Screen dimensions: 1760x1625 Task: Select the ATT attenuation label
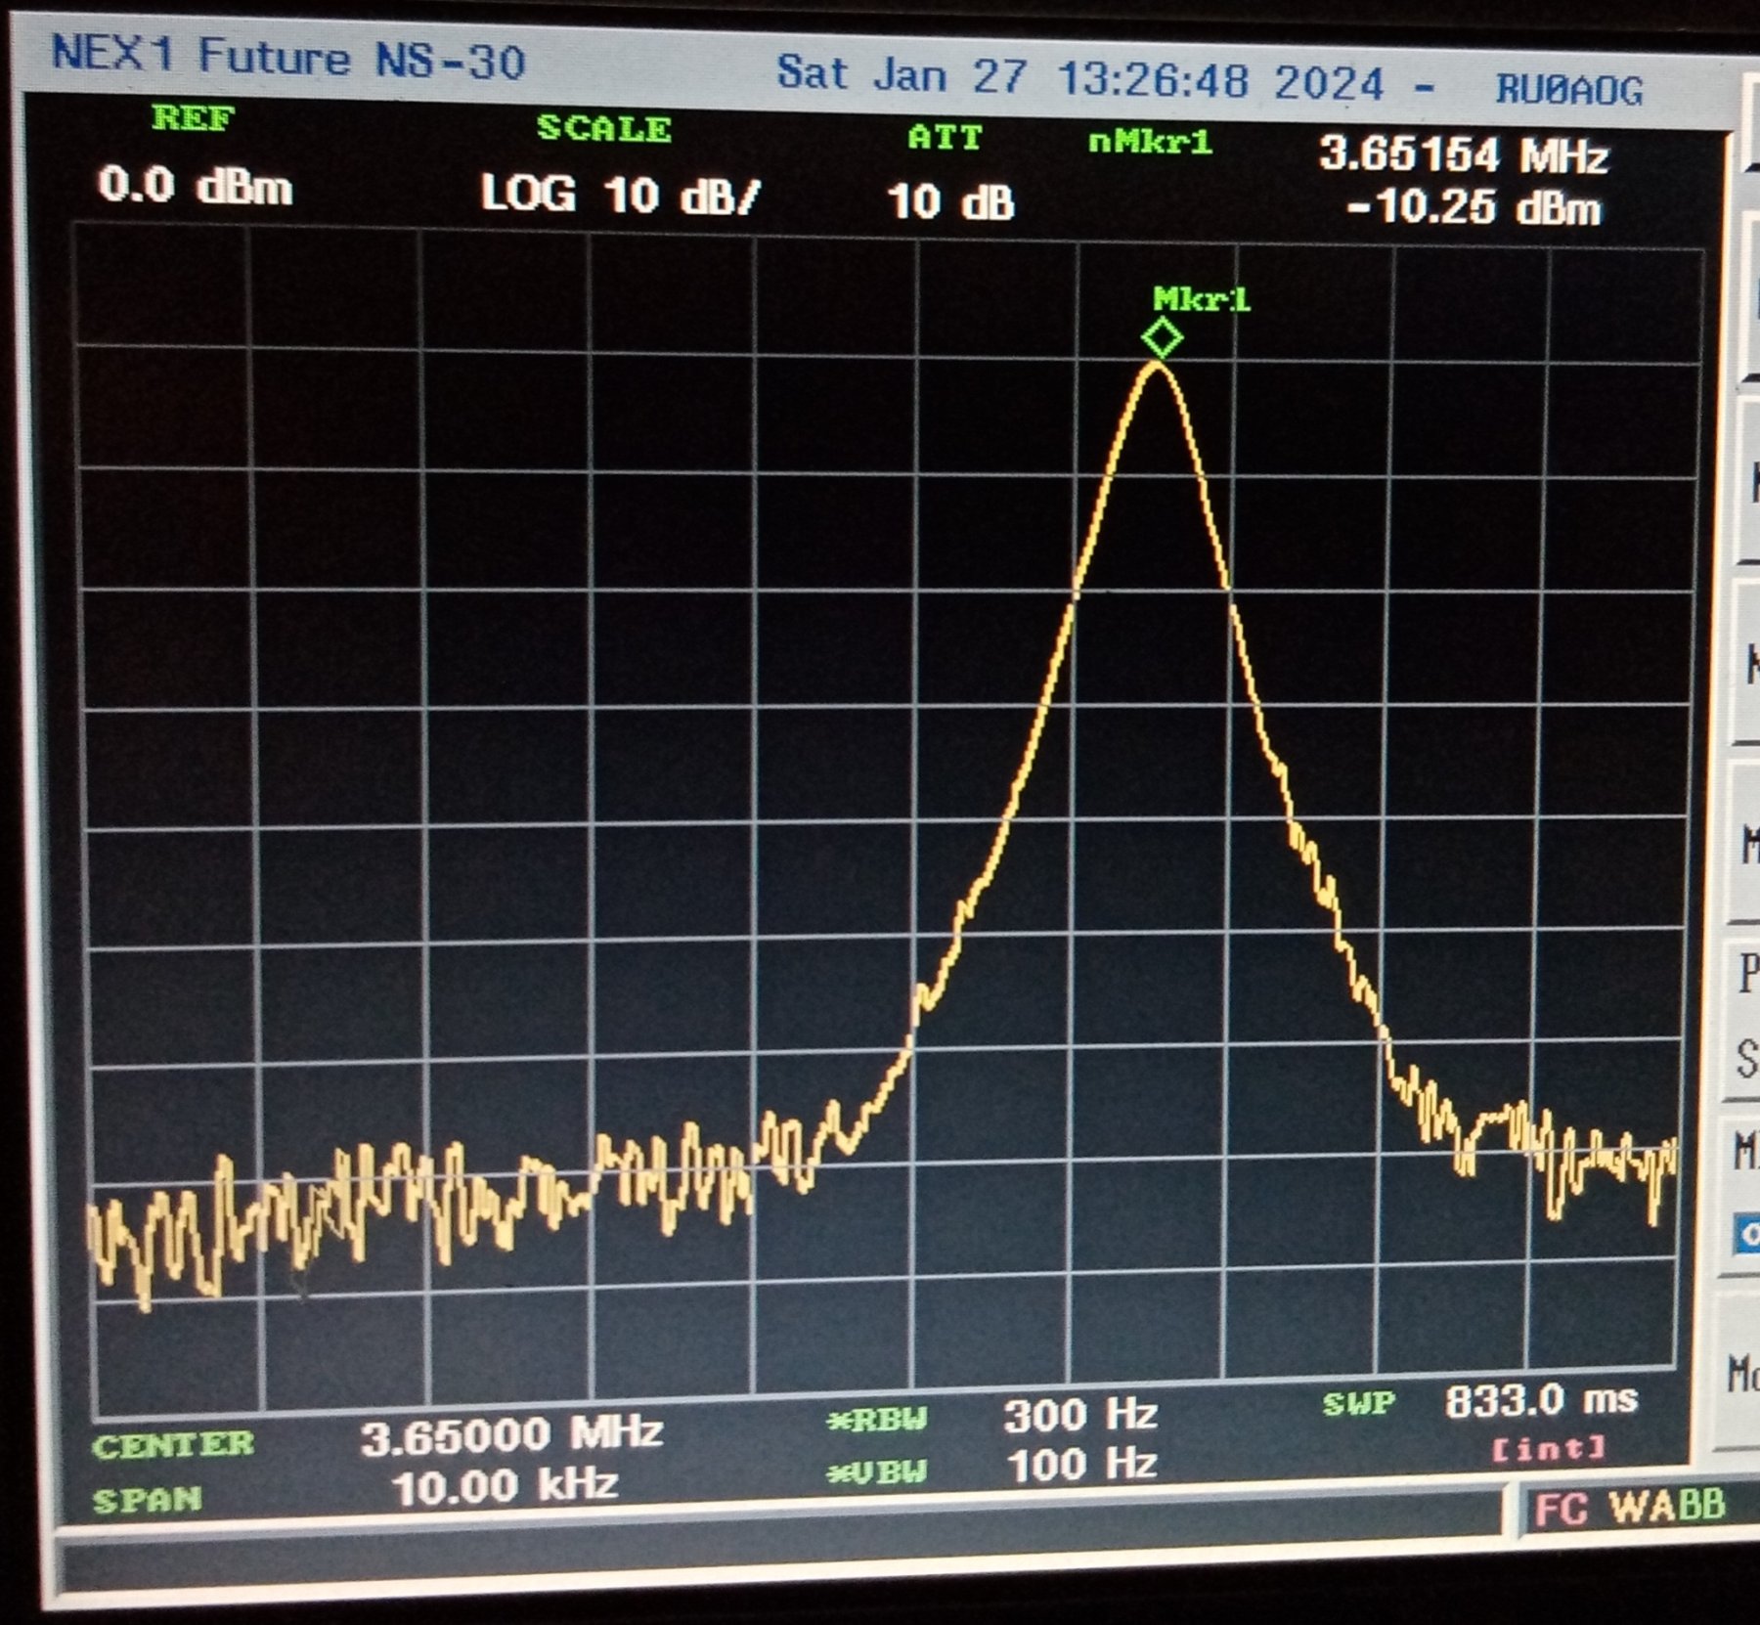944,138
